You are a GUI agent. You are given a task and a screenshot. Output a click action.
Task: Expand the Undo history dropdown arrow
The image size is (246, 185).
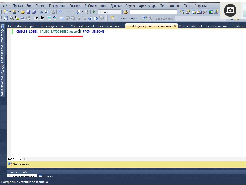pyautogui.click(x=65, y=12)
